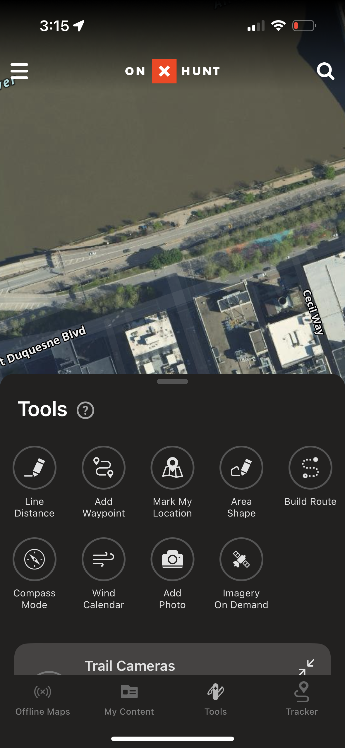Open Tools help question mark
Image resolution: width=345 pixels, height=748 pixels.
pyautogui.click(x=85, y=410)
